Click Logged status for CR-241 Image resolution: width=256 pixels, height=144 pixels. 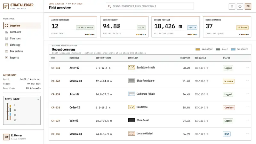pos(228,68)
